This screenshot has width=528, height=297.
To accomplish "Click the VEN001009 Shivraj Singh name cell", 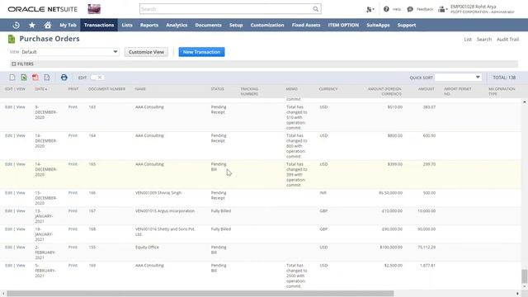I will (x=158, y=193).
